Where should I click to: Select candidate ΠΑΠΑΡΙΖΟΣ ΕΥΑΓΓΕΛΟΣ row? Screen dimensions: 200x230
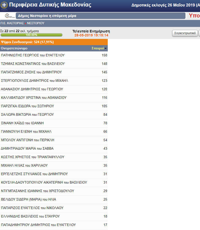tap(54, 208)
